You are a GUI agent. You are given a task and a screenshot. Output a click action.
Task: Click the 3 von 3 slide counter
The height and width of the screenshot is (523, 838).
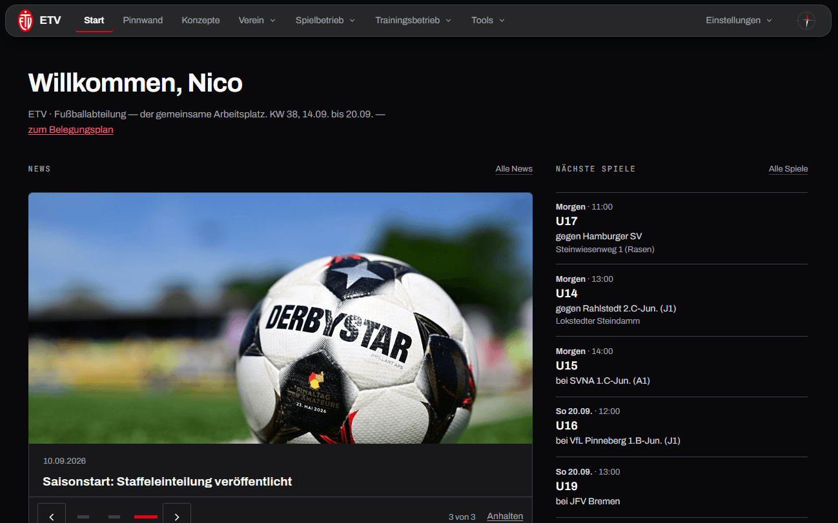(462, 517)
